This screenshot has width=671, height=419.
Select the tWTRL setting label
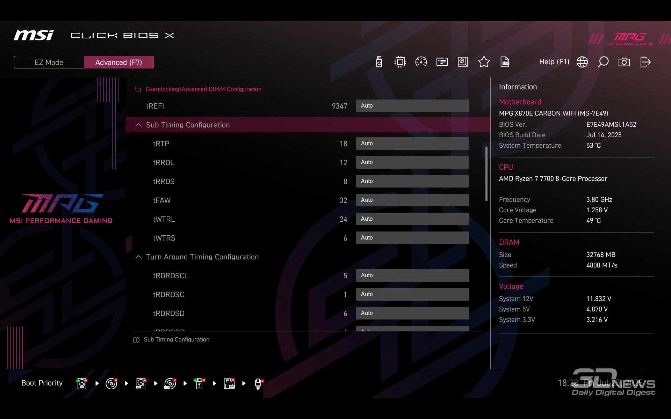coord(164,219)
